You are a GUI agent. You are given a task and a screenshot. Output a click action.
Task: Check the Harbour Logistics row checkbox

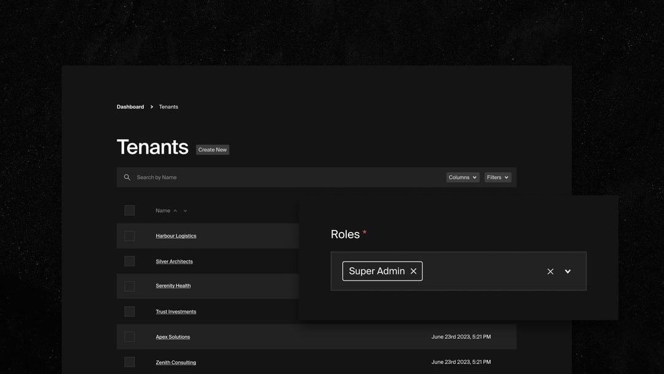[x=130, y=236]
